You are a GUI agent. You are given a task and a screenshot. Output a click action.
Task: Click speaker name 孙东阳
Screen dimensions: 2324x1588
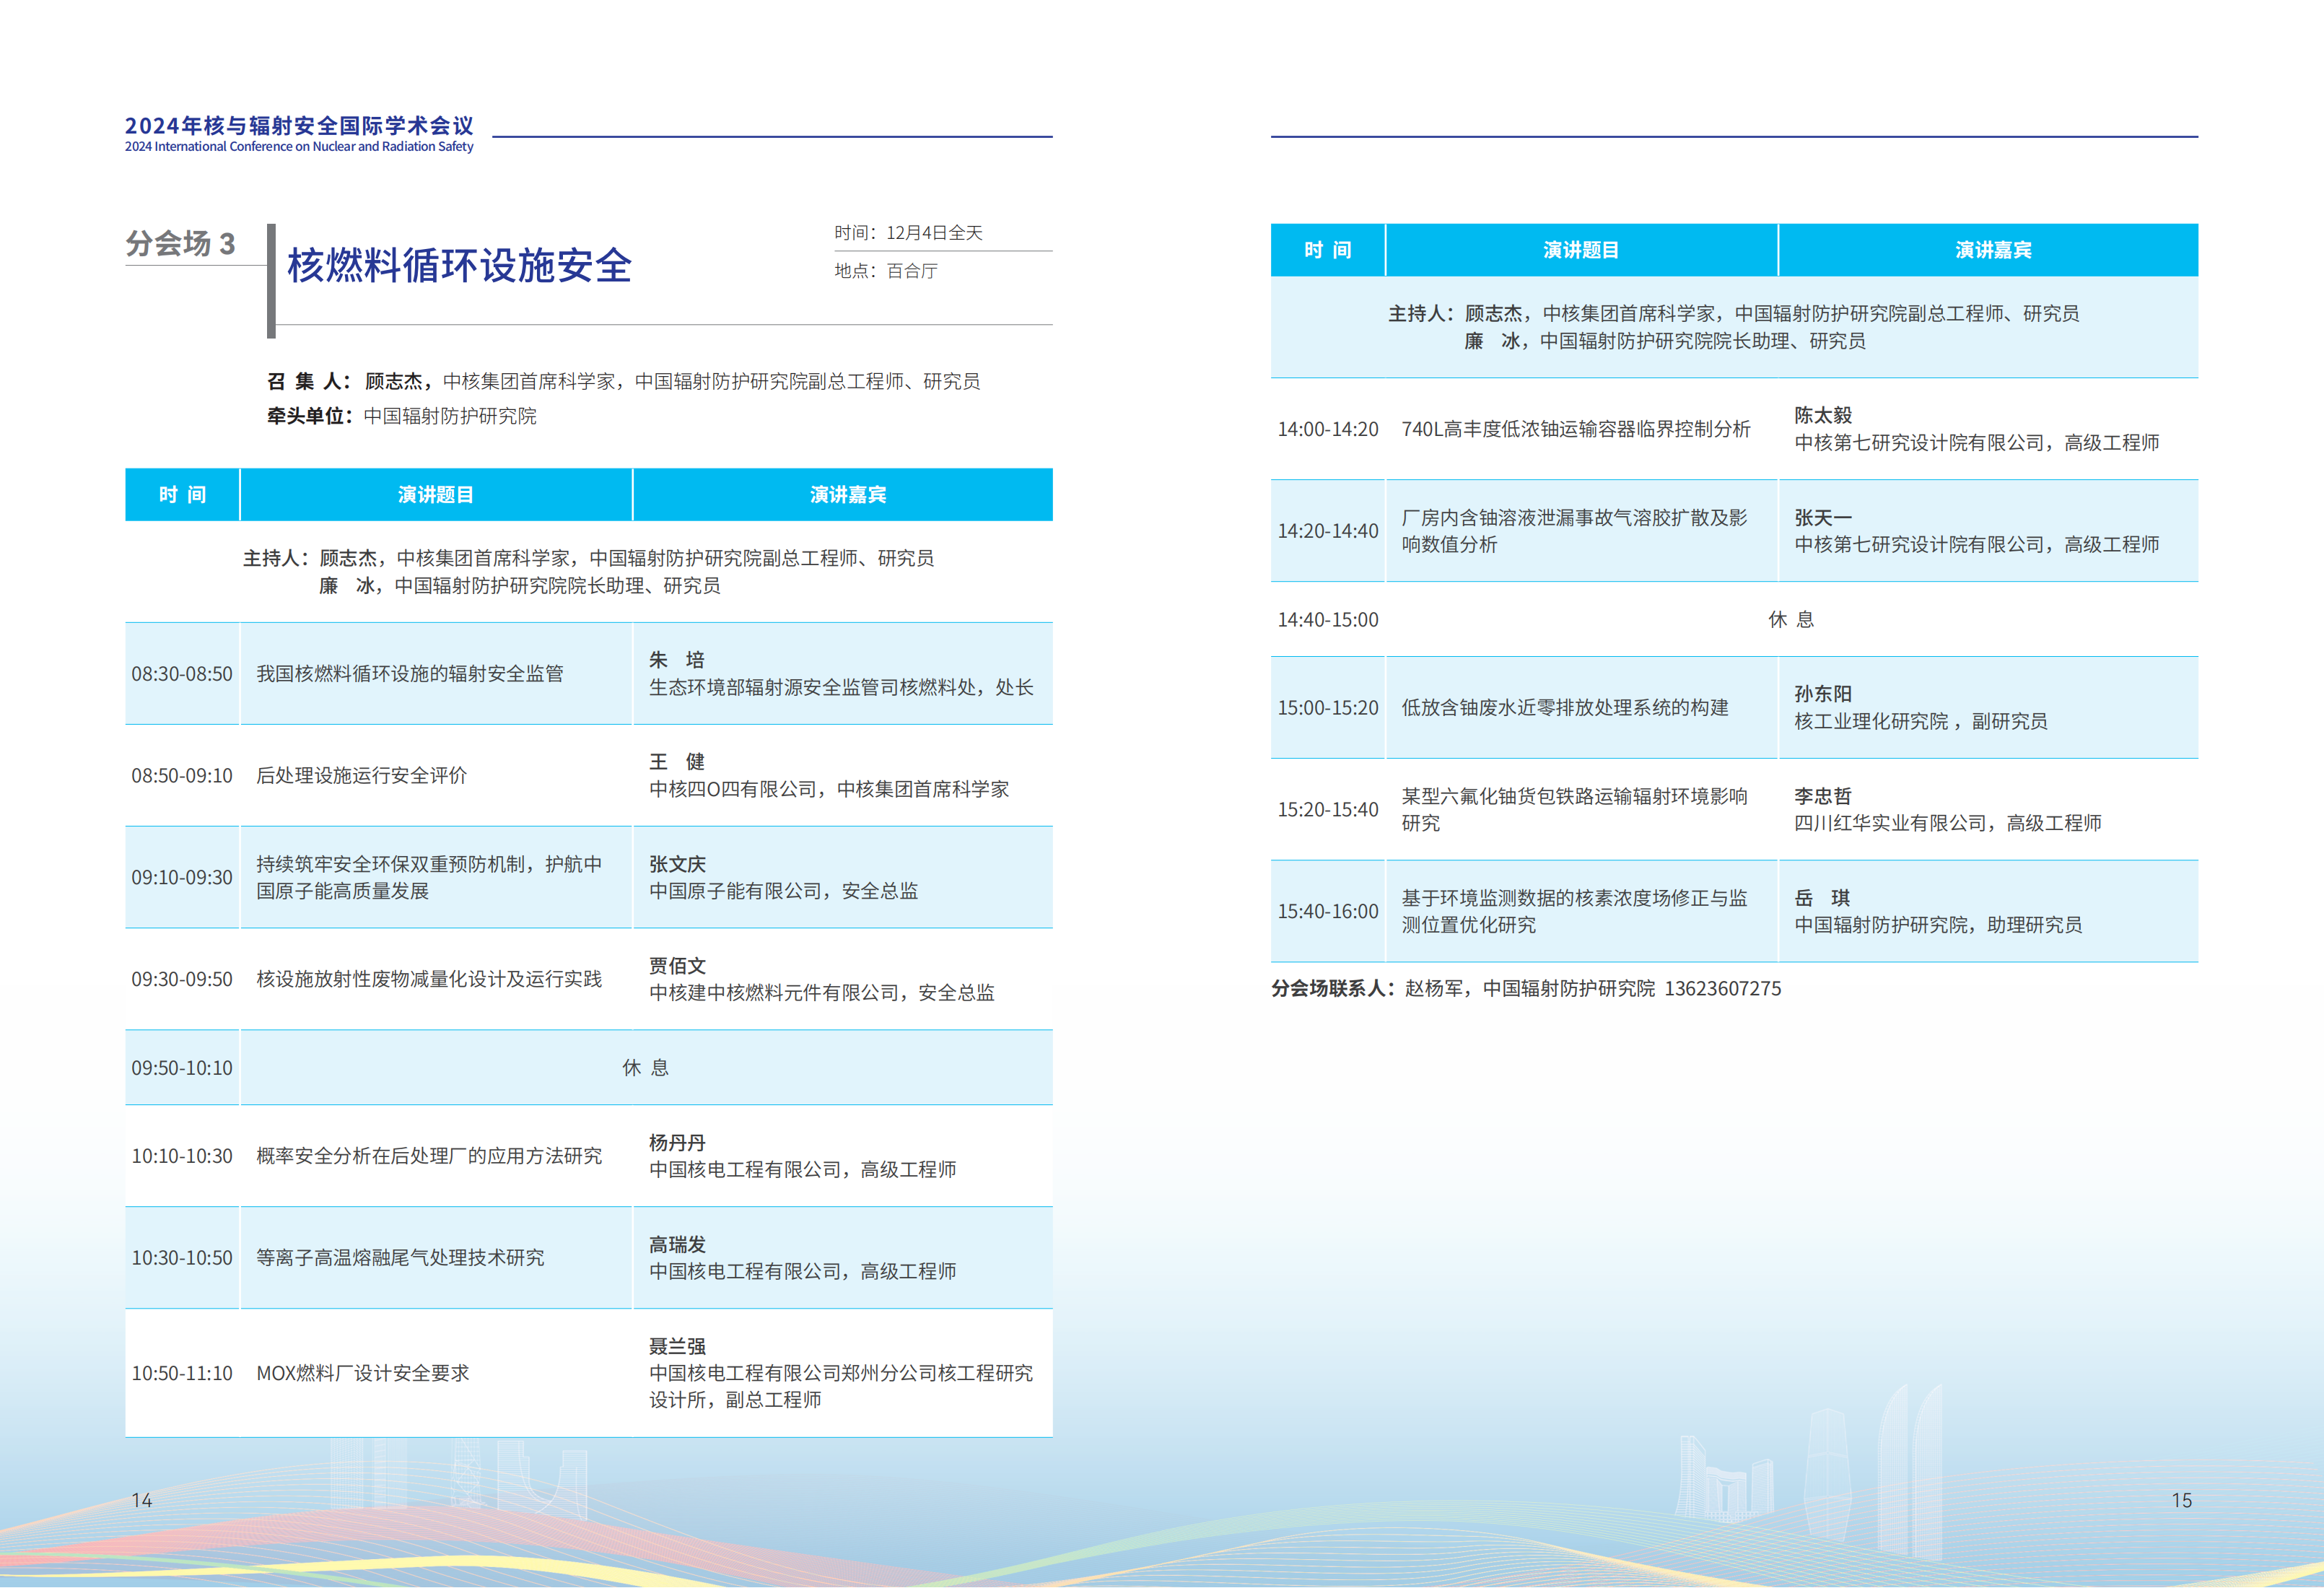pyautogui.click(x=1823, y=694)
